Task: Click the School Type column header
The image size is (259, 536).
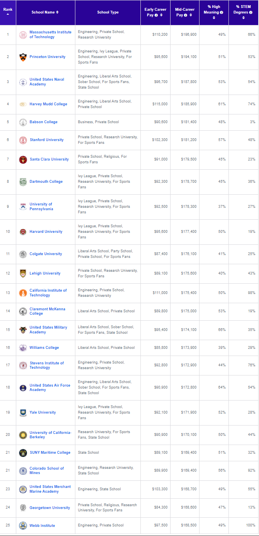Action: pyautogui.click(x=108, y=12)
